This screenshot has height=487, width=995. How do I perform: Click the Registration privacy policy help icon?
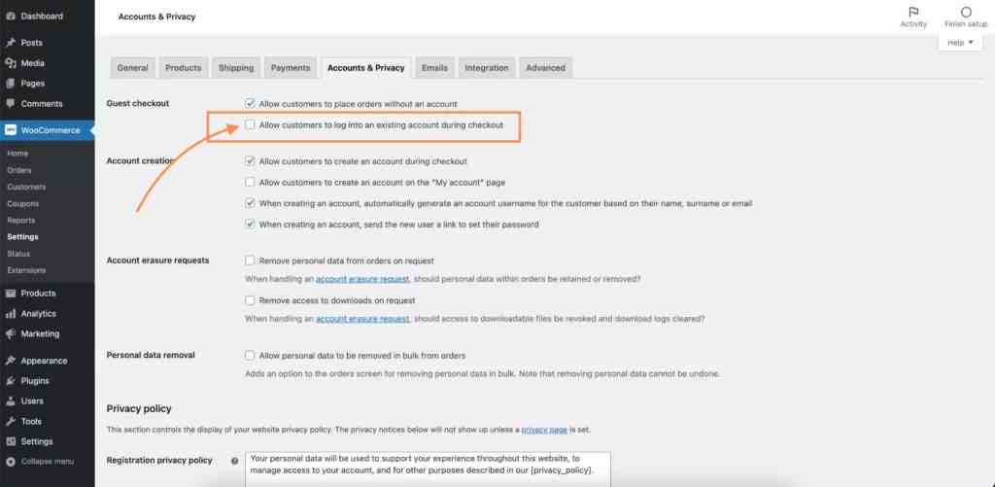click(235, 461)
